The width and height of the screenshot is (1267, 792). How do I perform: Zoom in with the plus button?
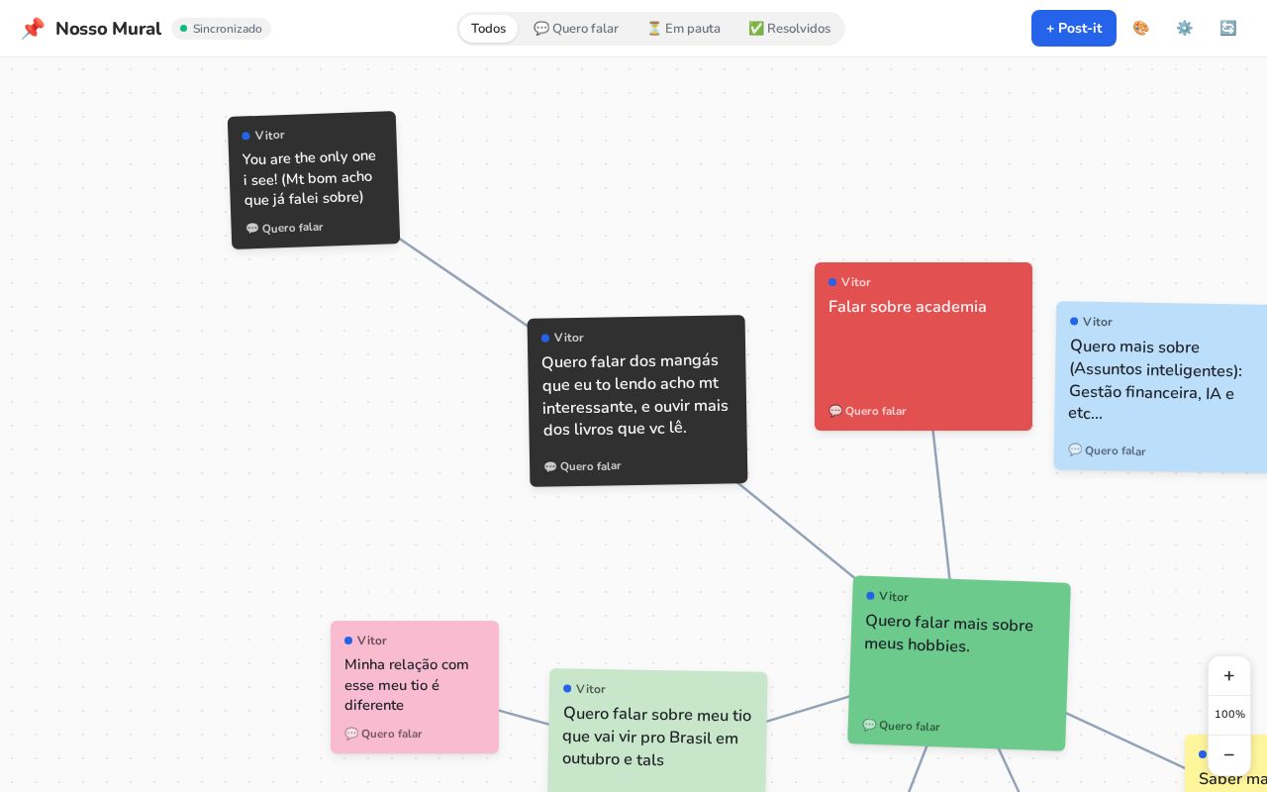[1229, 676]
